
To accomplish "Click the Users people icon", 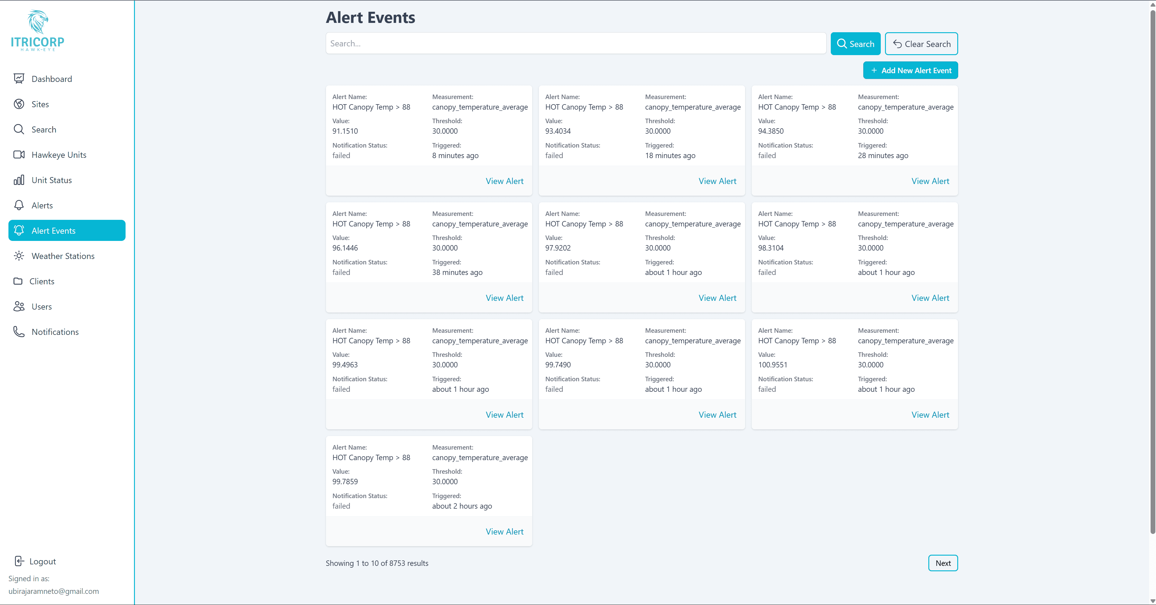I will [19, 307].
